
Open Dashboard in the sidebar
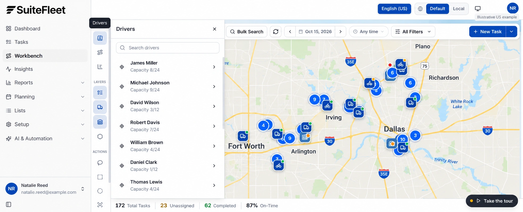45,29
